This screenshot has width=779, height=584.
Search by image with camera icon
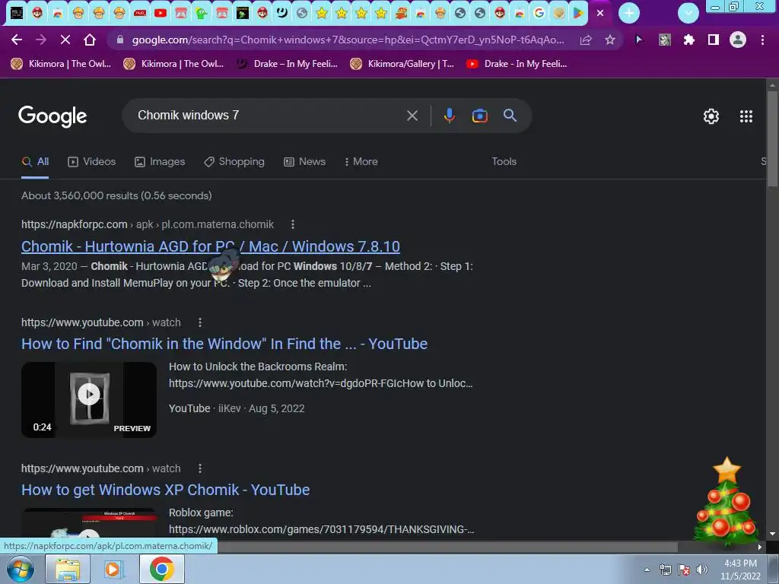point(479,116)
